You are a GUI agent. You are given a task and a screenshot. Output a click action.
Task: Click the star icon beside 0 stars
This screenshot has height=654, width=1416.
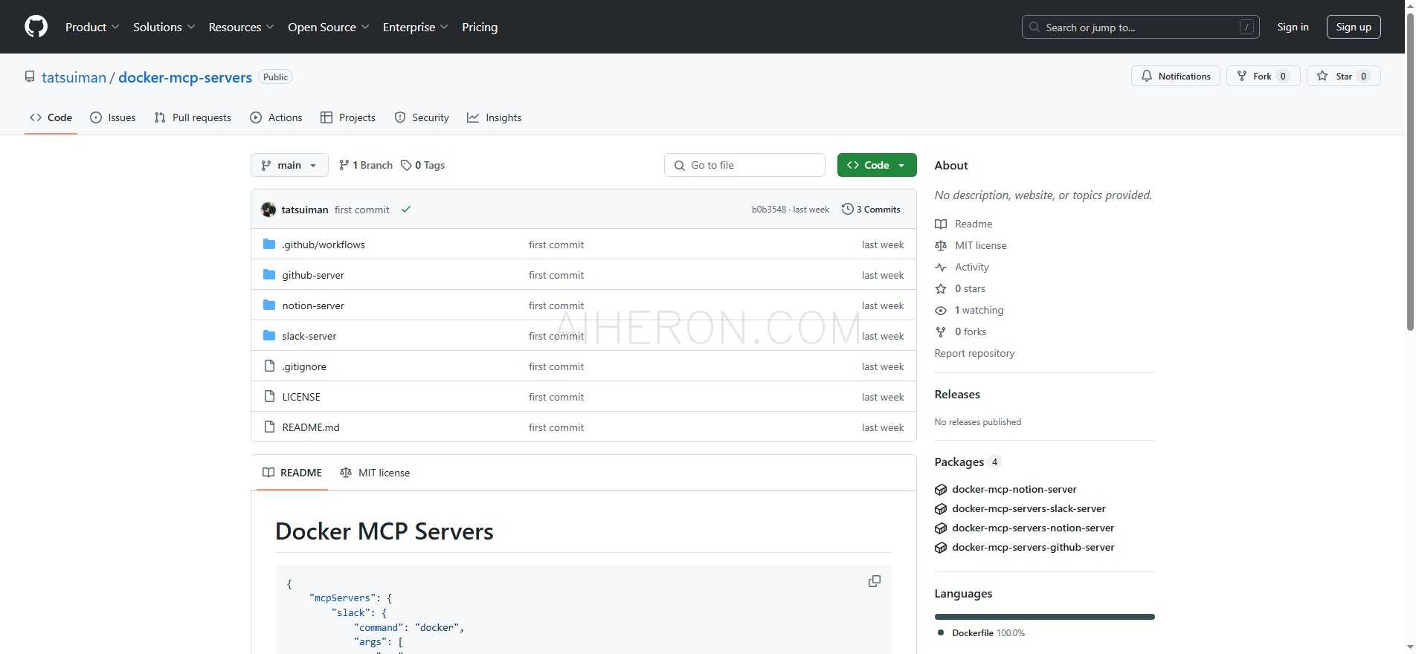[x=941, y=288]
